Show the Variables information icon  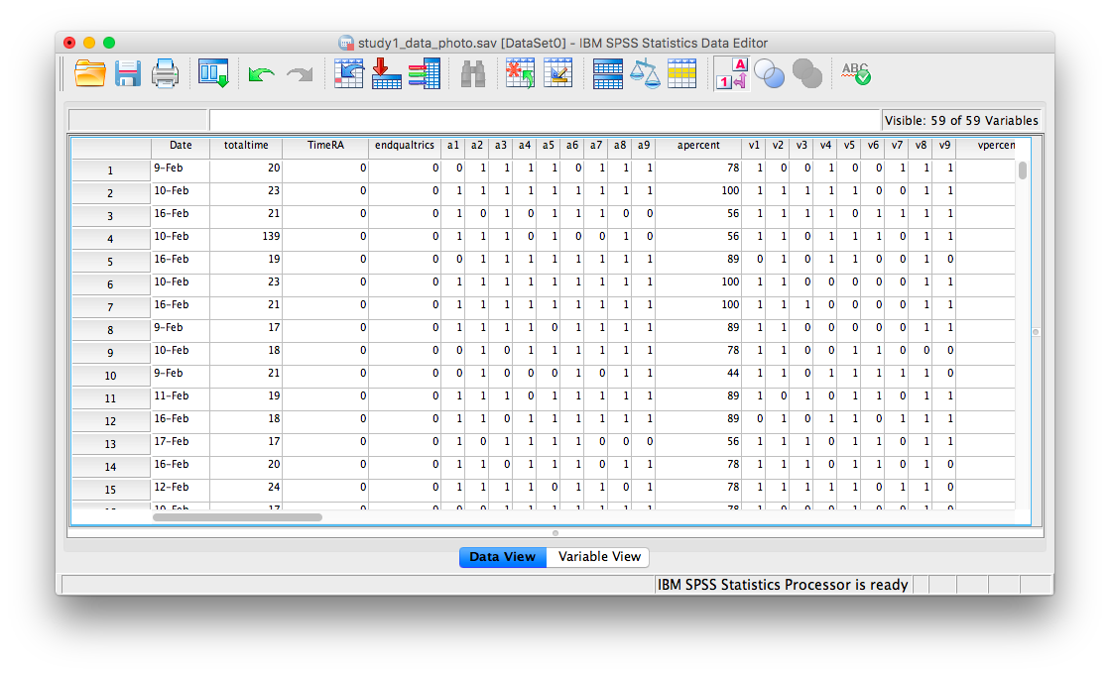click(424, 73)
